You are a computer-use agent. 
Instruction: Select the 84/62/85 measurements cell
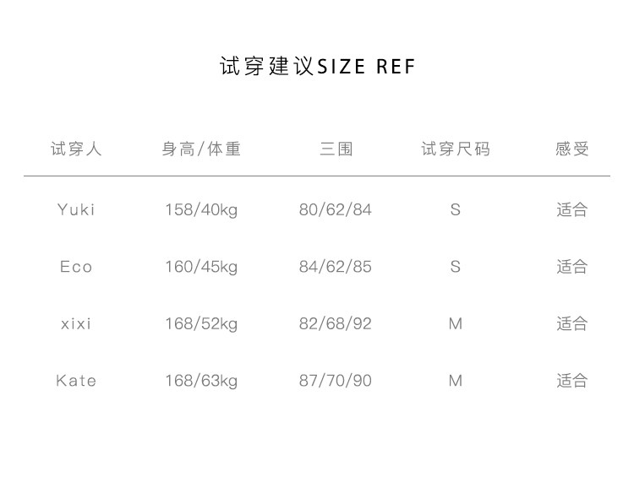[336, 267]
